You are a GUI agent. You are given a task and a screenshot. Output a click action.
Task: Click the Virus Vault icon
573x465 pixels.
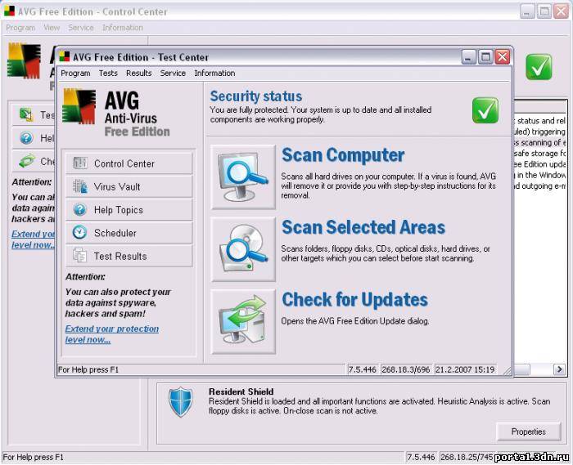(80, 186)
